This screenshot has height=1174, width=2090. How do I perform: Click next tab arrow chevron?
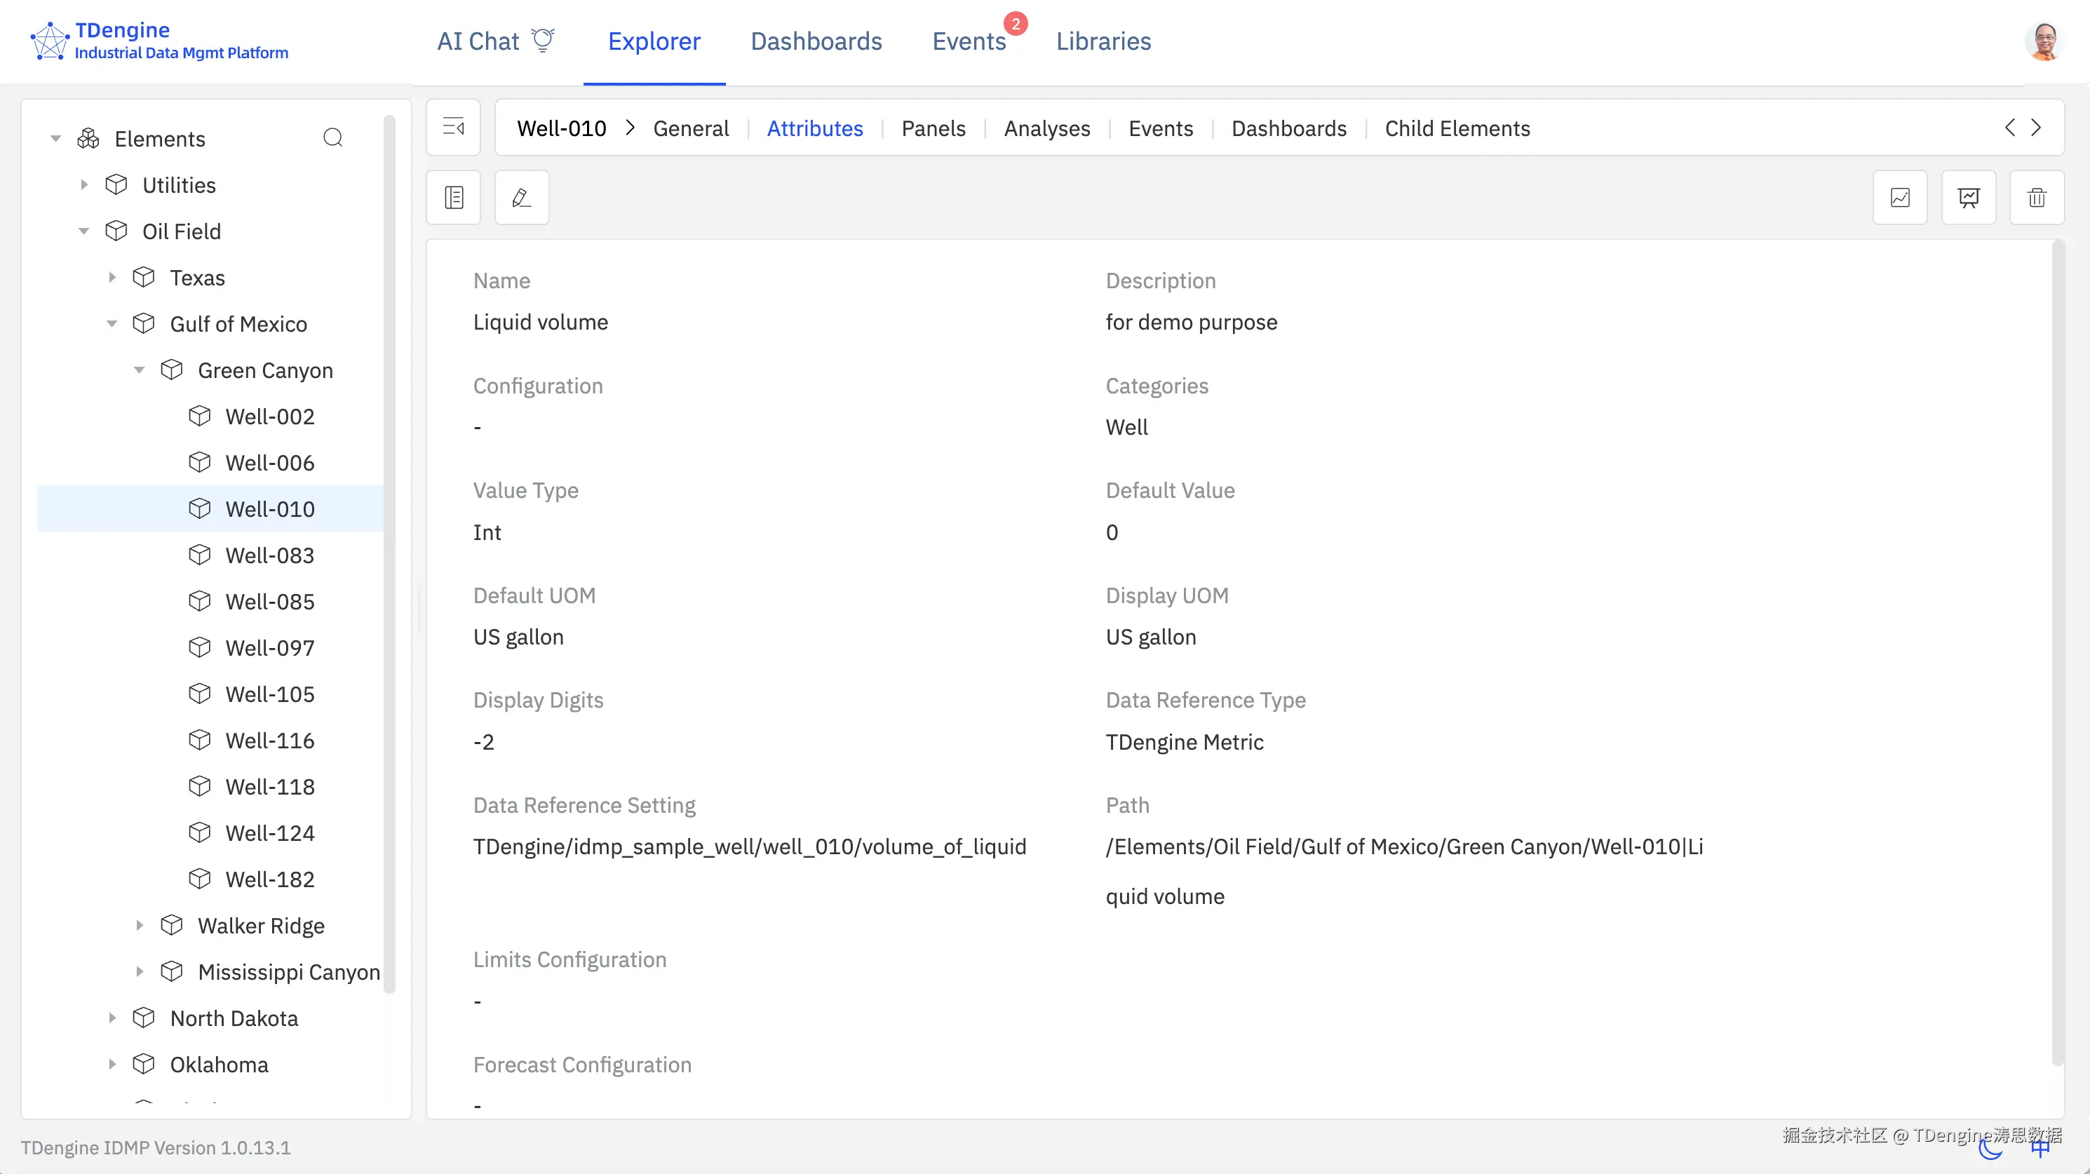click(x=2037, y=128)
